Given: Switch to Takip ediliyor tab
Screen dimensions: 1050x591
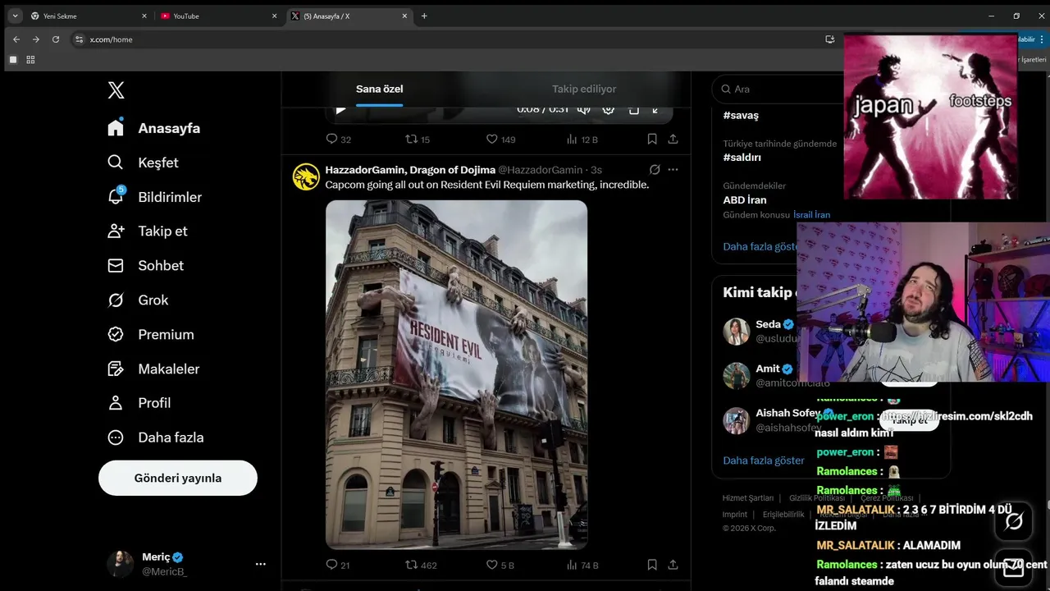Looking at the screenshot, I should pyautogui.click(x=584, y=89).
